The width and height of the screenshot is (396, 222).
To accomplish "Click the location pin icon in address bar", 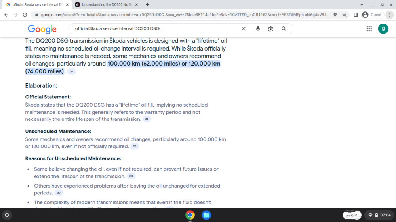I will click(335, 15).
